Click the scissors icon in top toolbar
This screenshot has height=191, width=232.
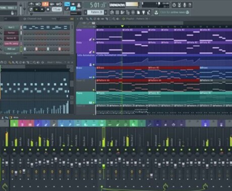(180, 5)
